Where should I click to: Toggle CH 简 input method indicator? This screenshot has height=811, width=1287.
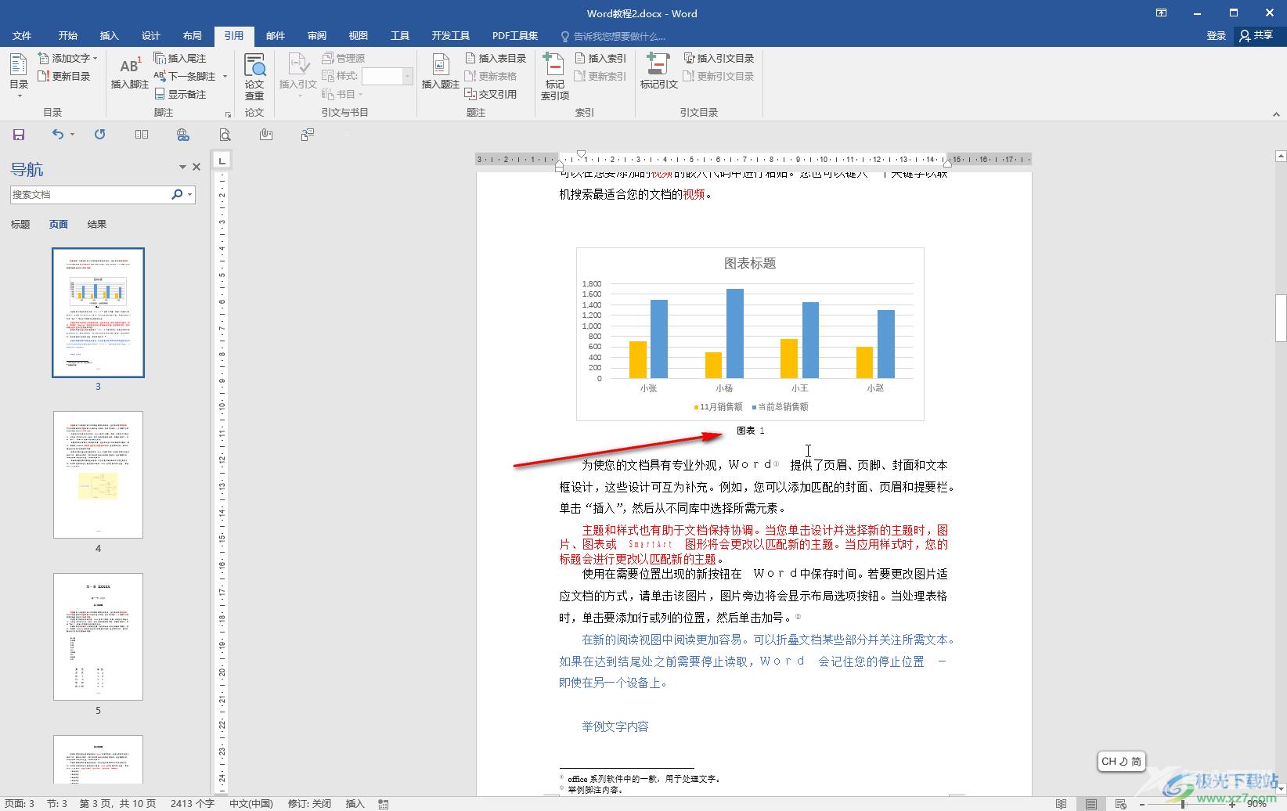click(x=1121, y=761)
